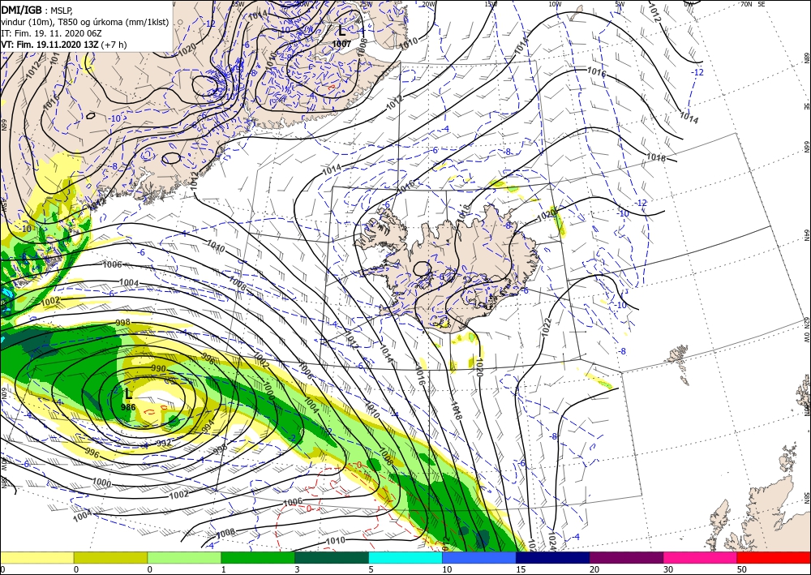Viewport: 811px width, 575px height.
Task: Click the navy blue legend swatch
Action: [x=553, y=558]
